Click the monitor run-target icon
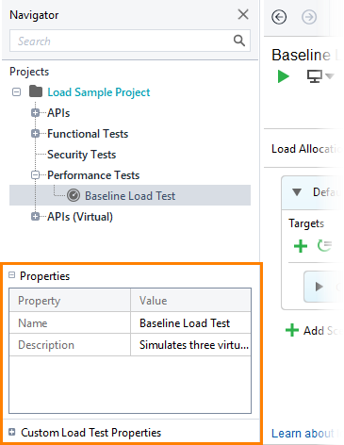This screenshot has height=445, width=344. click(315, 76)
